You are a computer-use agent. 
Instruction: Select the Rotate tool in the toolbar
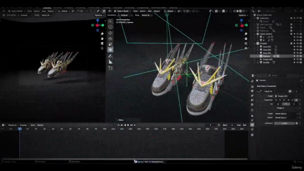pos(110,38)
